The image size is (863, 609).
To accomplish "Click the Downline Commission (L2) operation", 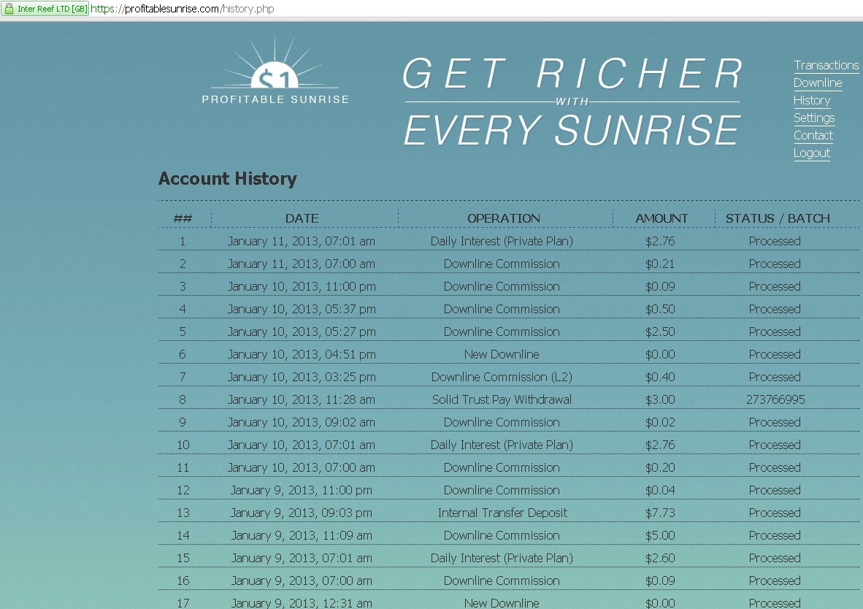I will pyautogui.click(x=502, y=378).
